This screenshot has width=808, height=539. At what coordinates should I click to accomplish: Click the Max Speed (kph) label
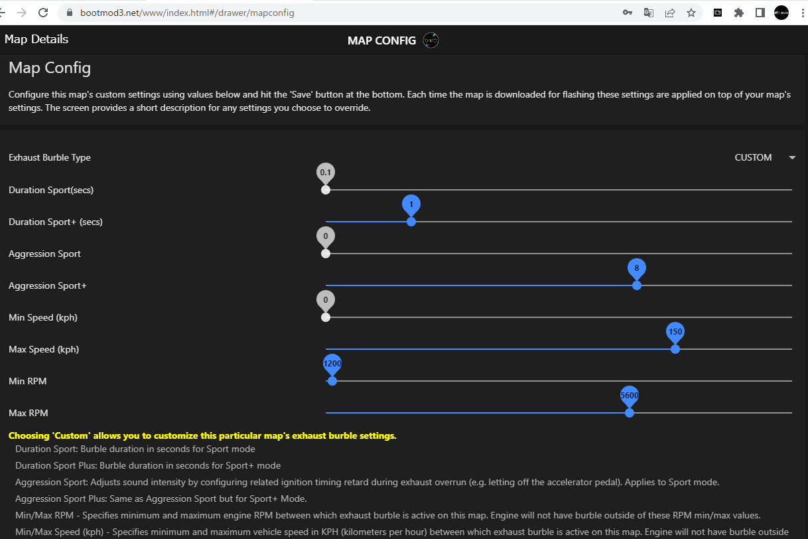point(44,349)
